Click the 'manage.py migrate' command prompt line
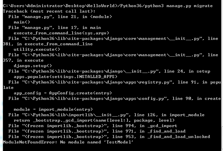The height and width of the screenshot is (151, 223). pos(108,6)
